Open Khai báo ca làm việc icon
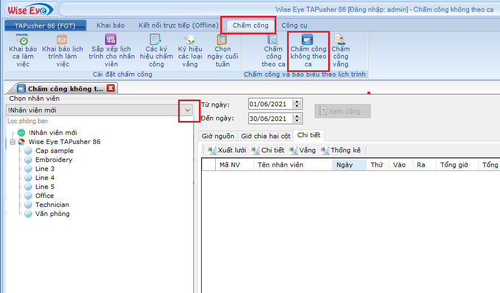 tap(22, 40)
